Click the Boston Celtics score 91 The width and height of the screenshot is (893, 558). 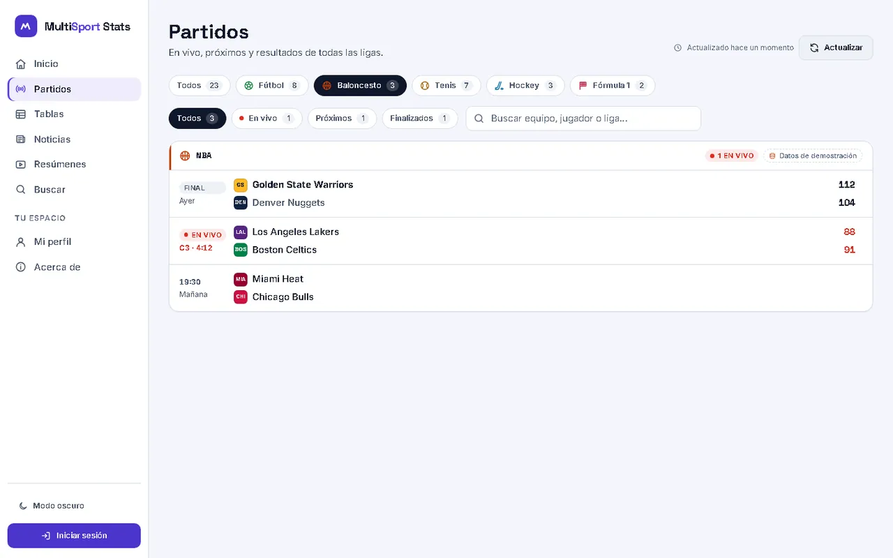tap(849, 250)
